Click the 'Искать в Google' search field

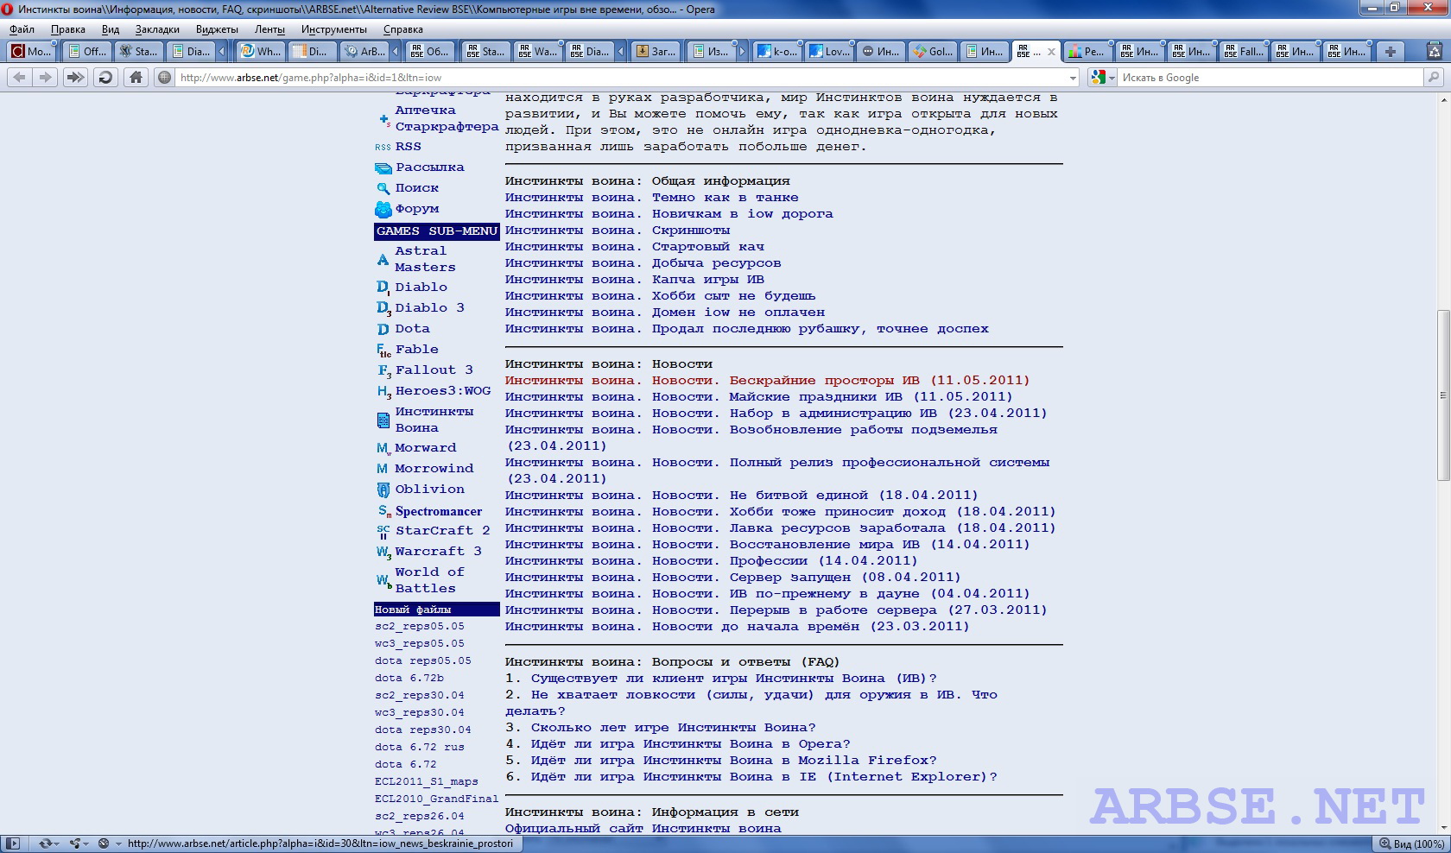click(x=1270, y=78)
